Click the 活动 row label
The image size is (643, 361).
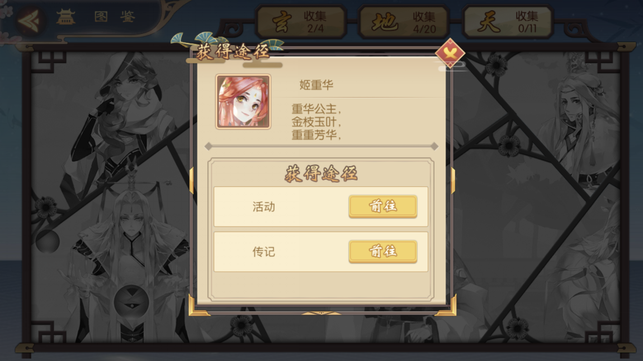tap(264, 206)
